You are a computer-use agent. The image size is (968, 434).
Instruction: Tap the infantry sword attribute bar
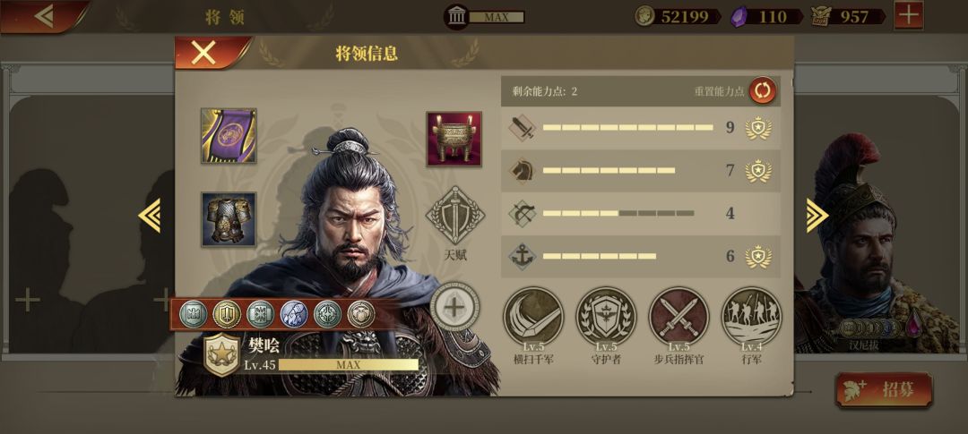(641, 128)
